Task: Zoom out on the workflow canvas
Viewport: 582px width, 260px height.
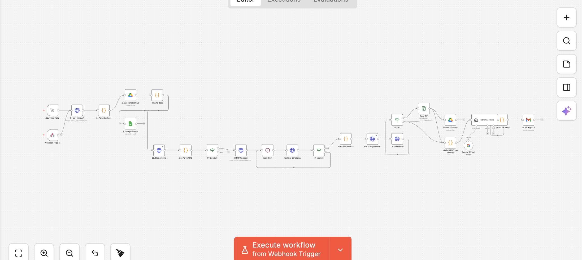Action: coord(70,253)
